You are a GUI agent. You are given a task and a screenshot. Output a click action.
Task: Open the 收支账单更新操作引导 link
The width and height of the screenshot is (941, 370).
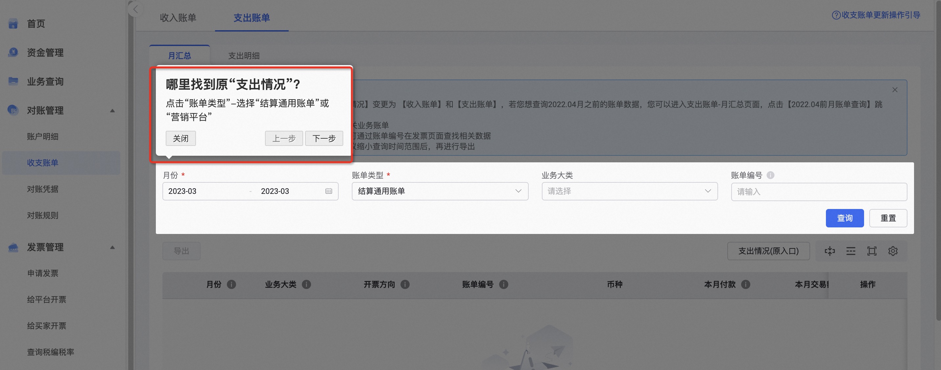coord(881,15)
